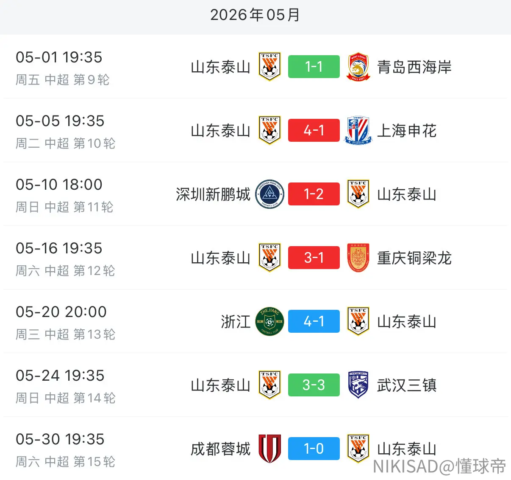Image resolution: width=511 pixels, height=480 pixels.
Task: Click Shanghai Shenhua team logo
Action: [358, 130]
